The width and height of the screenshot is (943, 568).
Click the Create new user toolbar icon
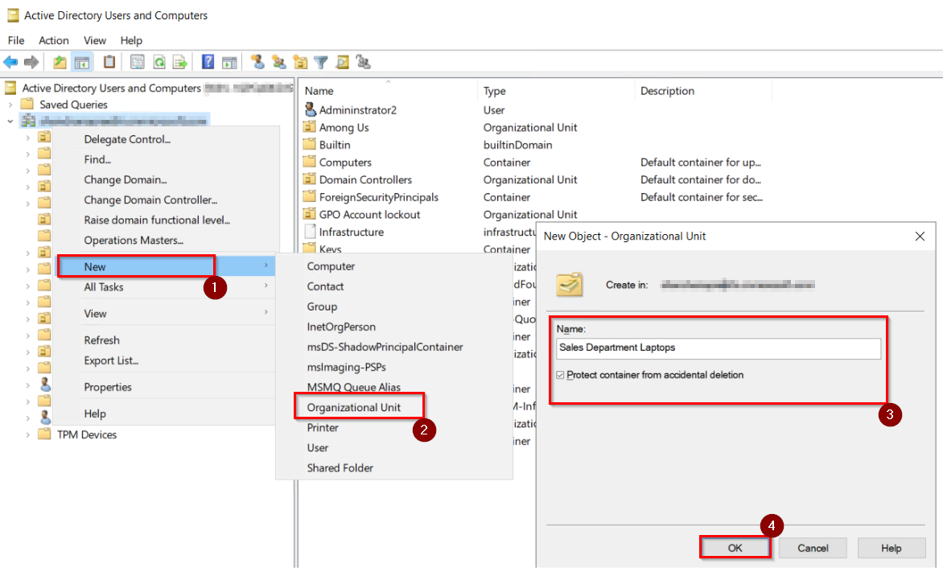coord(257,62)
